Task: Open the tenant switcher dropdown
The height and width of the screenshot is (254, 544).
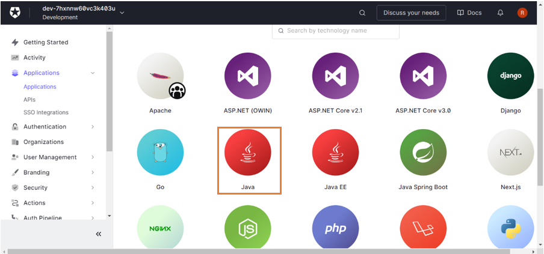Action: coord(122,13)
